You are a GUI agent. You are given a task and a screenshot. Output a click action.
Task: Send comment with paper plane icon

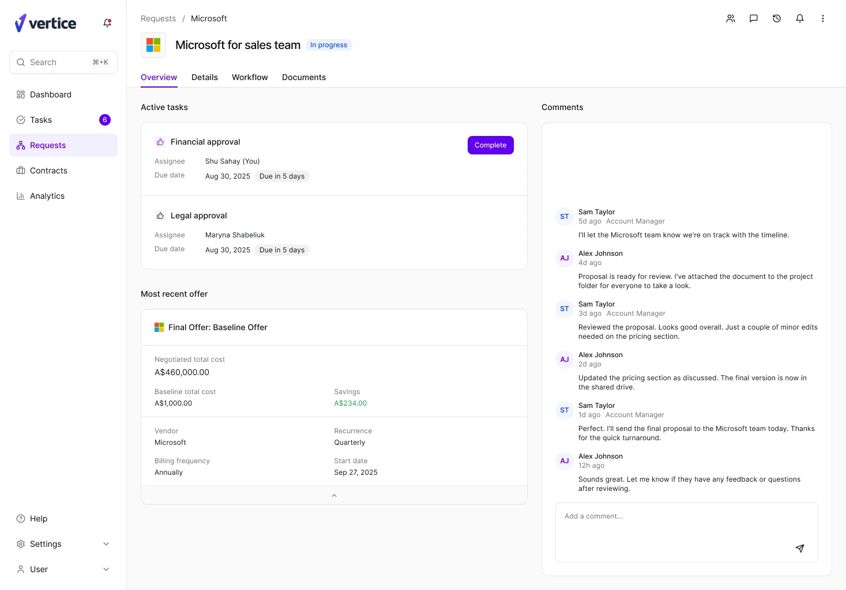point(800,549)
